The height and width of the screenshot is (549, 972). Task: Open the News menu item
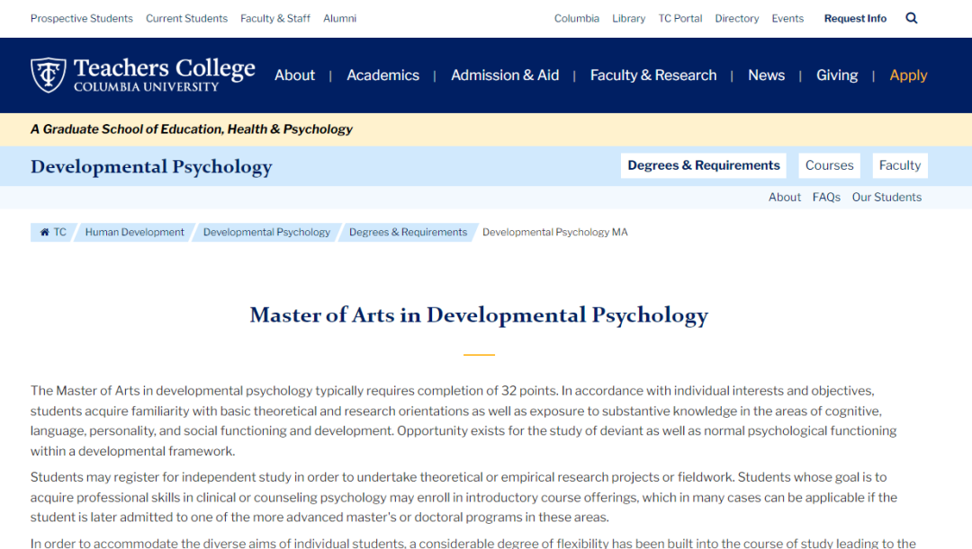pos(766,75)
